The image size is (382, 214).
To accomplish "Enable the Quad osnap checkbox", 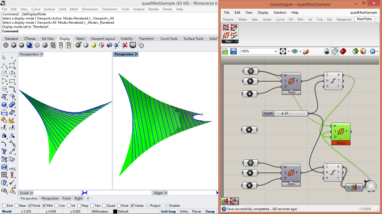I will tap(104, 206).
